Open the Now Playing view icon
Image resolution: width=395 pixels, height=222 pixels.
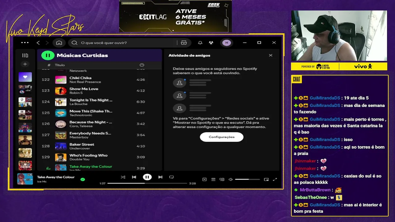point(204,179)
